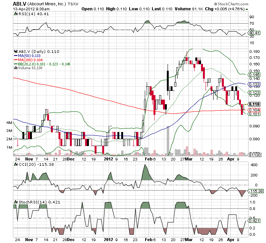Click the 0.421 StochRSI value tag

(x=254, y=221)
